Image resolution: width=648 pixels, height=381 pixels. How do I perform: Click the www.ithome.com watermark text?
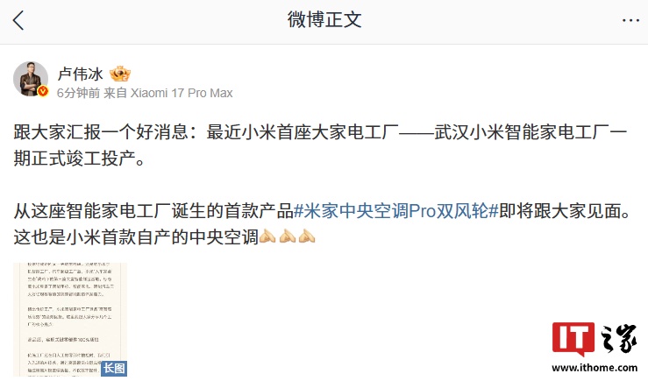595,367
